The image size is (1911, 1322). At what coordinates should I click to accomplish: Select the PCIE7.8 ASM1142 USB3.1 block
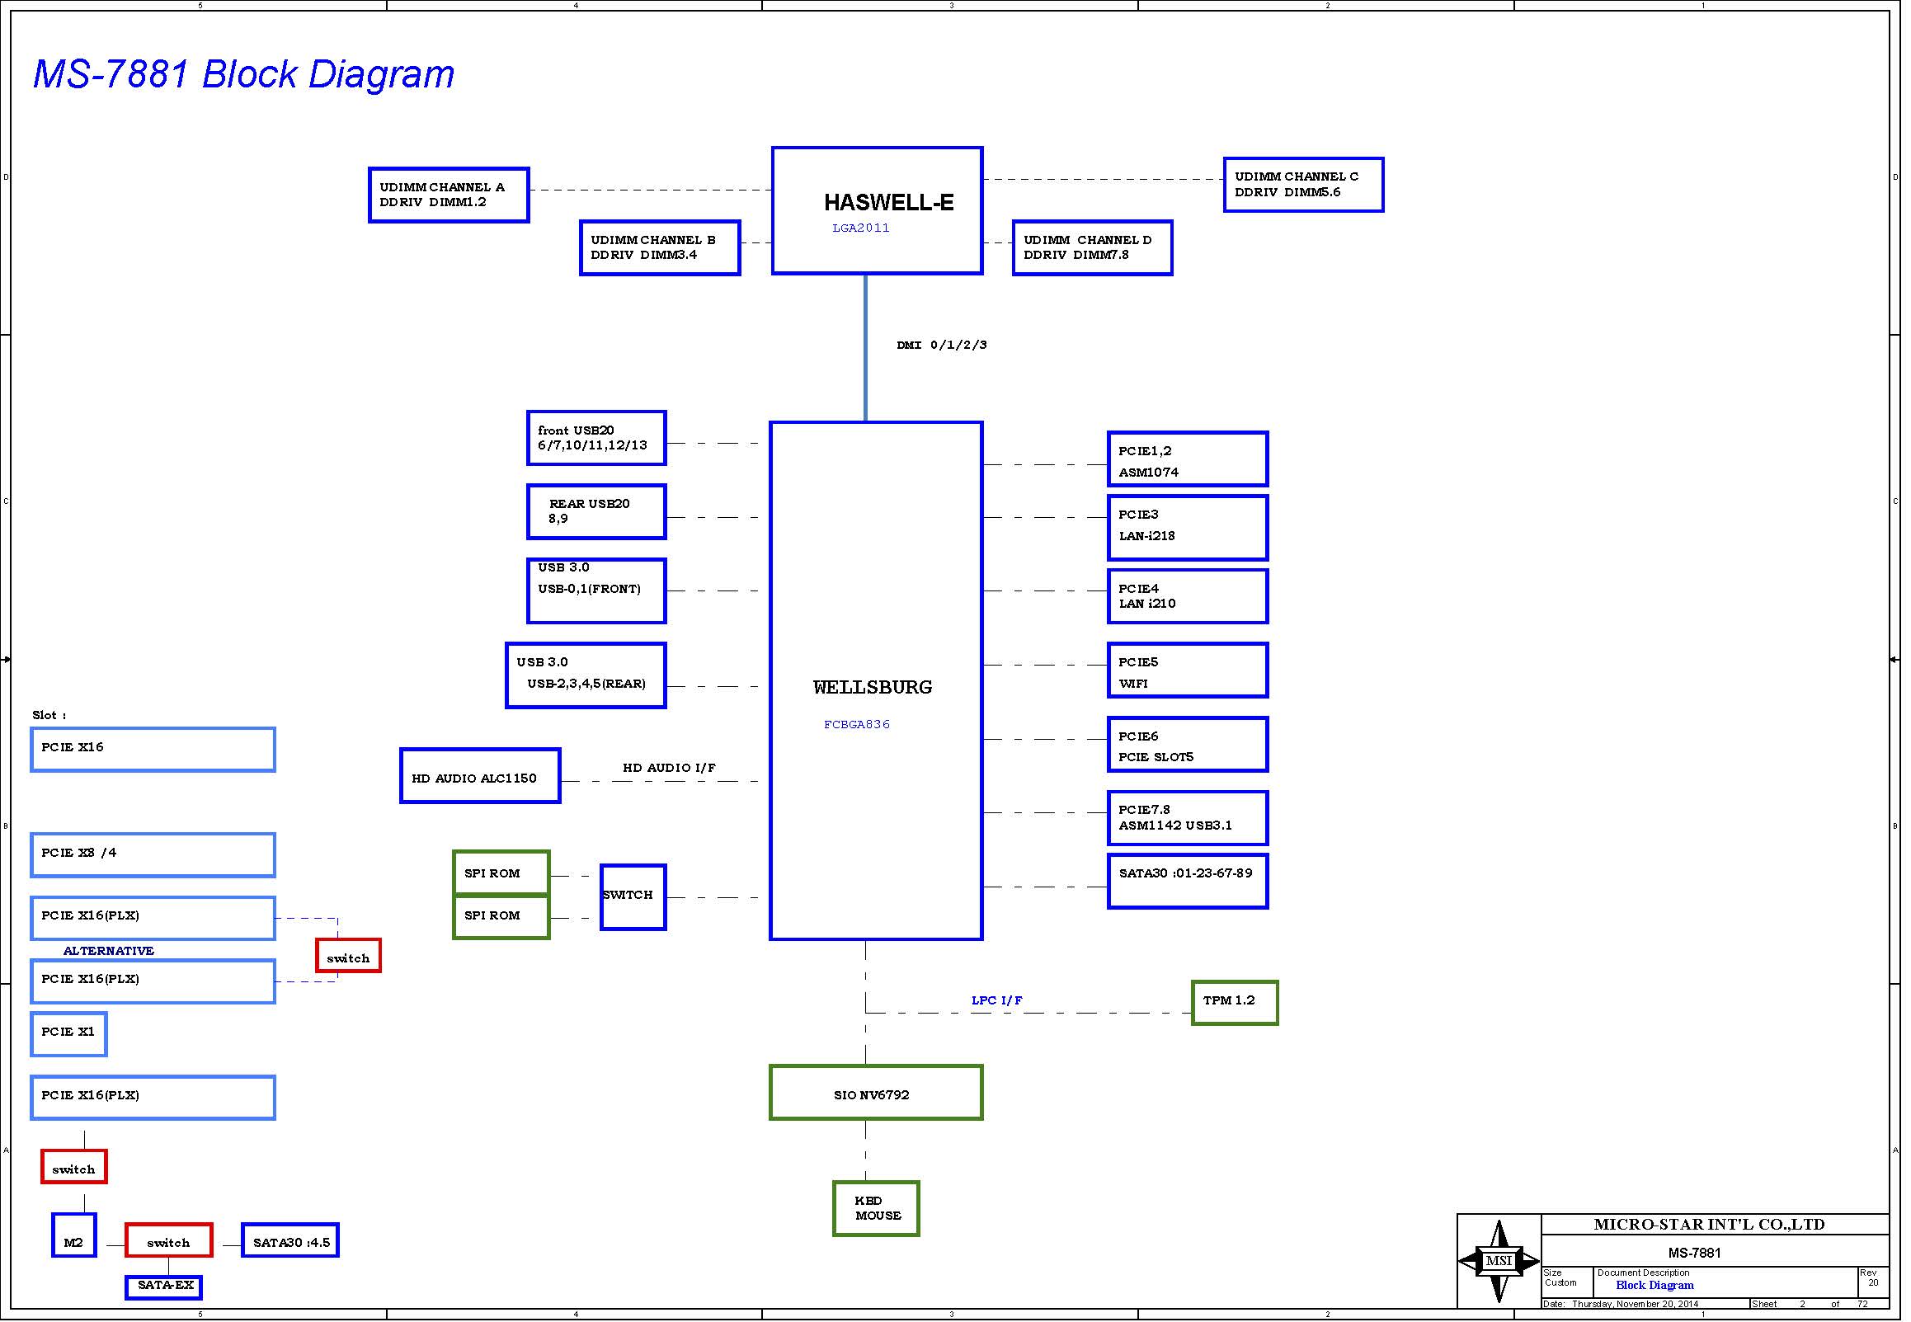1187,817
